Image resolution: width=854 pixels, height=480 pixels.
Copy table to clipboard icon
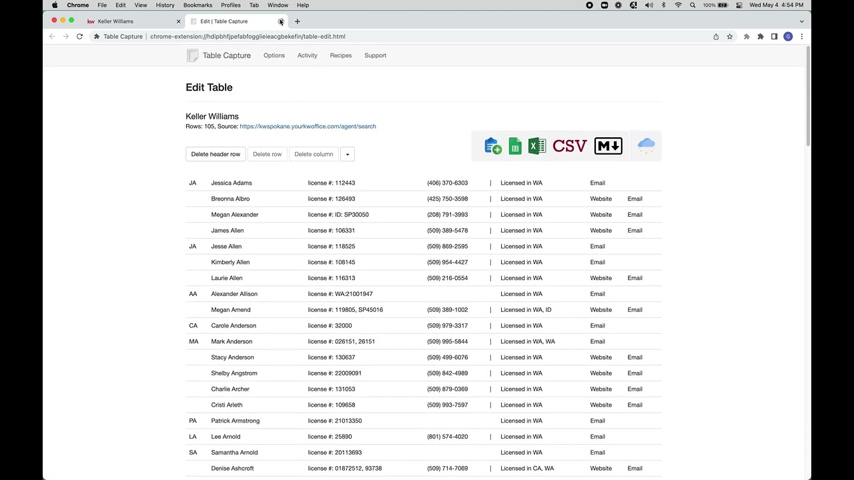click(x=493, y=146)
